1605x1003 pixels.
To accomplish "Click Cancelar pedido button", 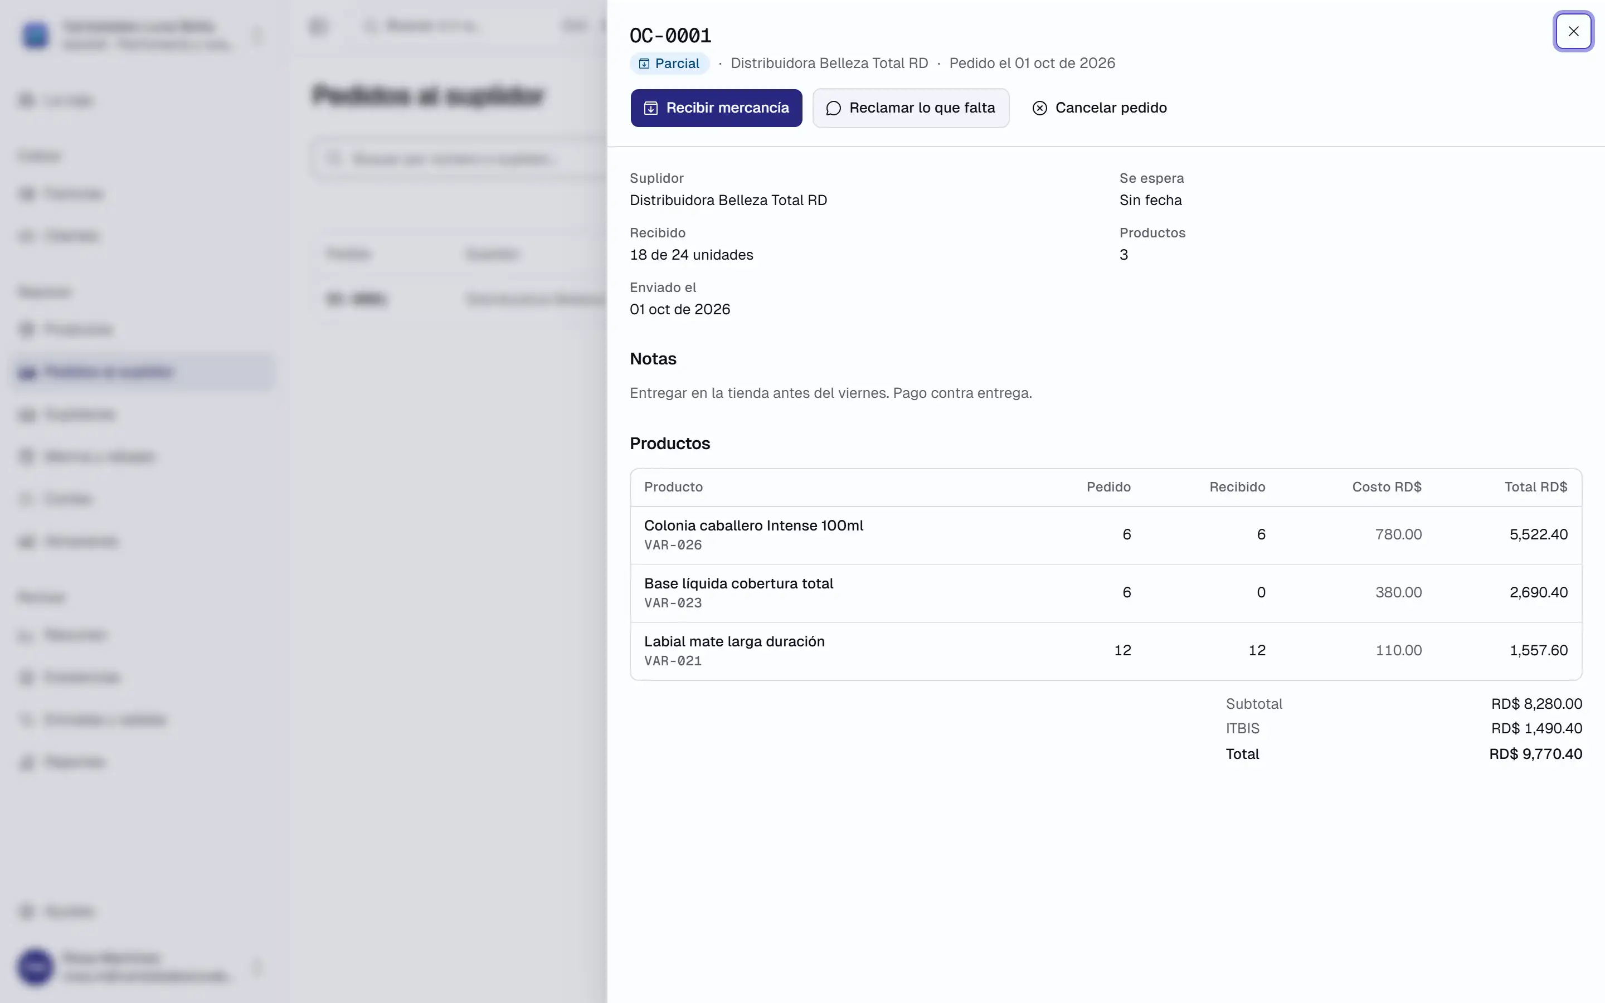I will click(x=1099, y=108).
